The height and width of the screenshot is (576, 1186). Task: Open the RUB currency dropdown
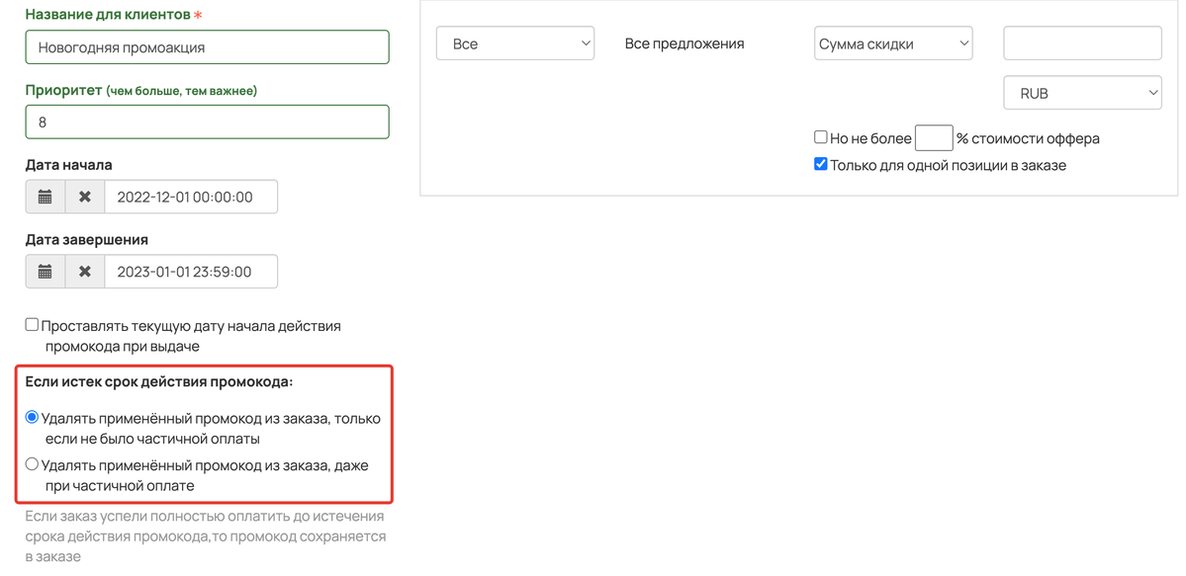pos(1082,93)
